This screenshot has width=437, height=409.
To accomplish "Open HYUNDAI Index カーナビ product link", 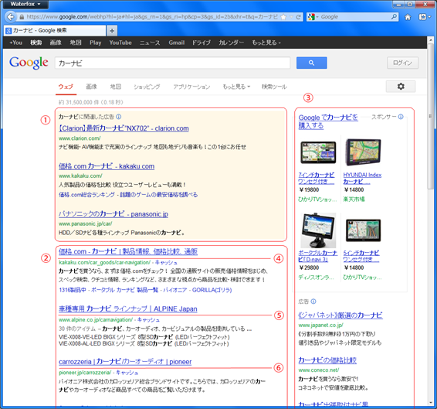I will pos(362,178).
